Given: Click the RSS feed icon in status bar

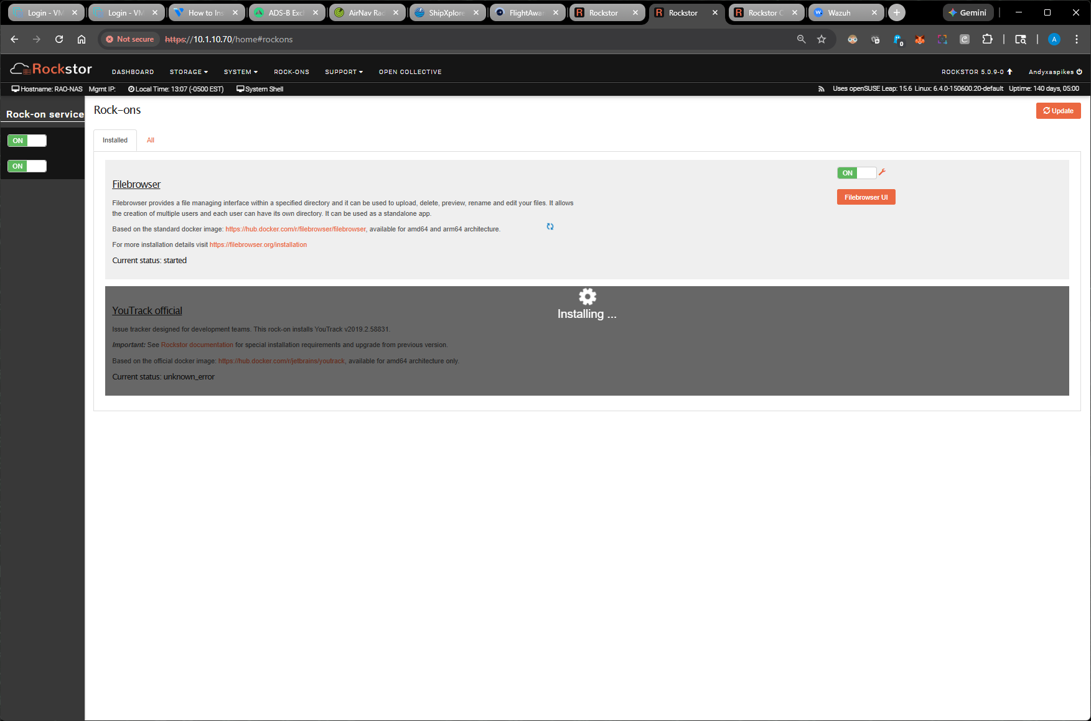Looking at the screenshot, I should click(x=822, y=89).
